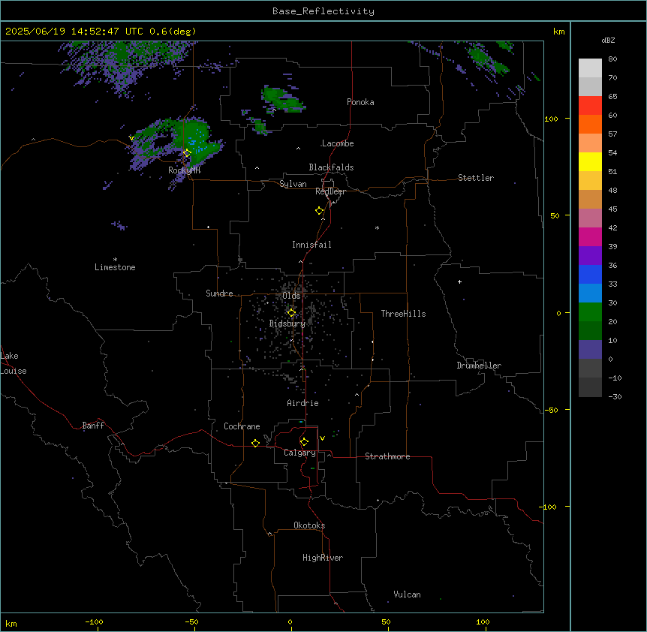Click the yellow v marker west of RockyMH storm
647x632 pixels.
tap(131, 138)
